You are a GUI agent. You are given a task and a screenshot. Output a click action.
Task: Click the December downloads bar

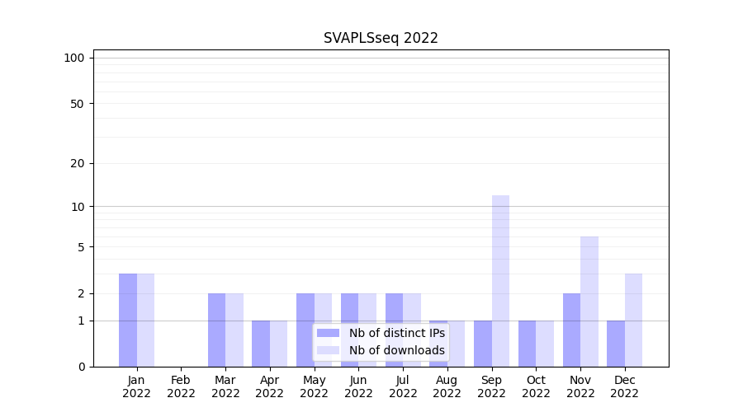633,320
